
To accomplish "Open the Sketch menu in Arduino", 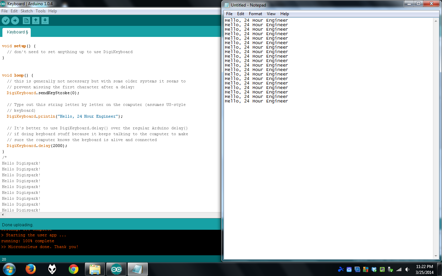I will coord(27,11).
